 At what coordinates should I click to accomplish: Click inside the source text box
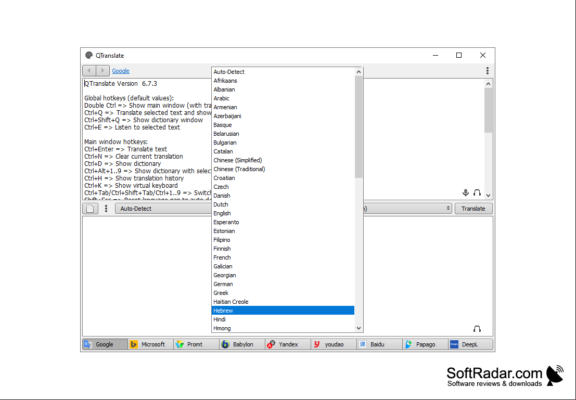click(x=147, y=139)
